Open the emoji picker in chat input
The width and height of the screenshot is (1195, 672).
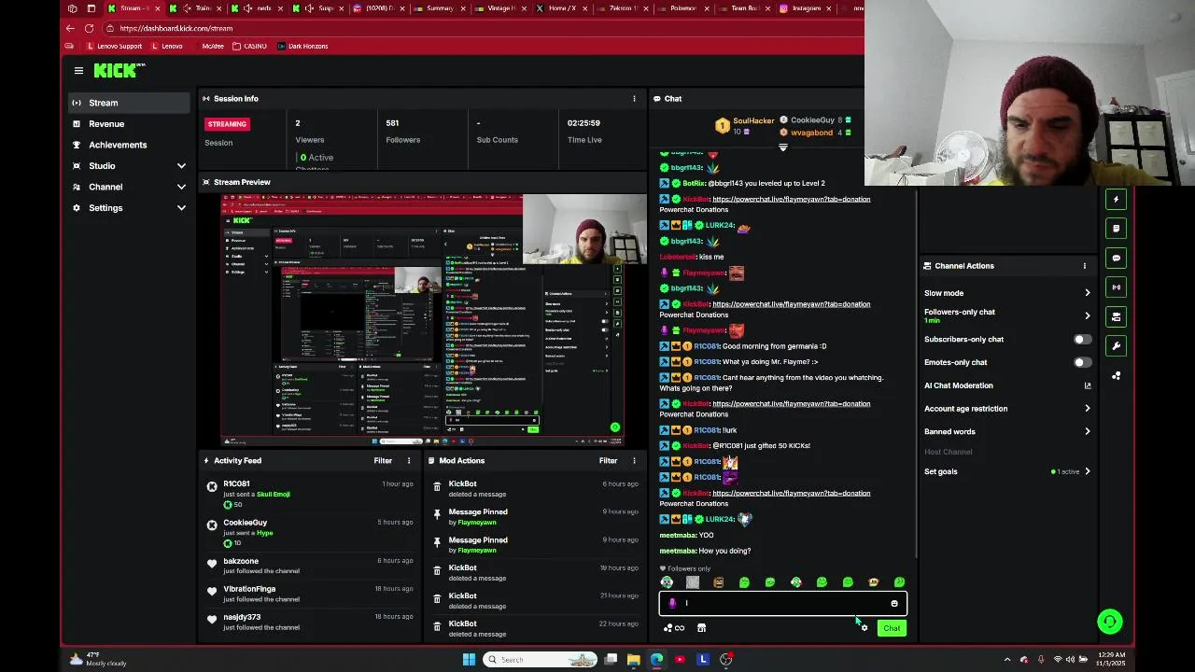893,603
